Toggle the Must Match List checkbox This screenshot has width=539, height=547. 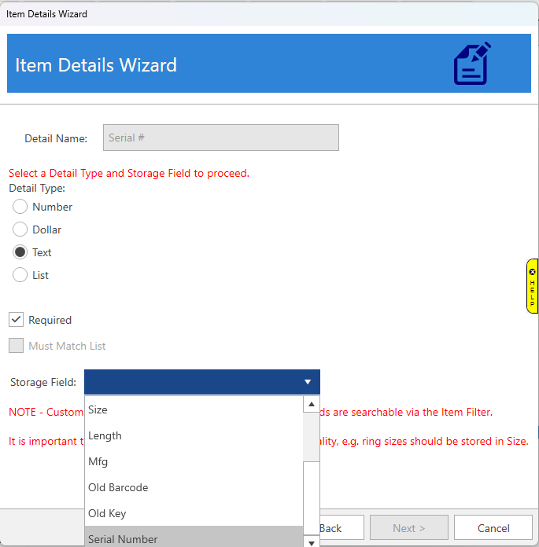16,346
